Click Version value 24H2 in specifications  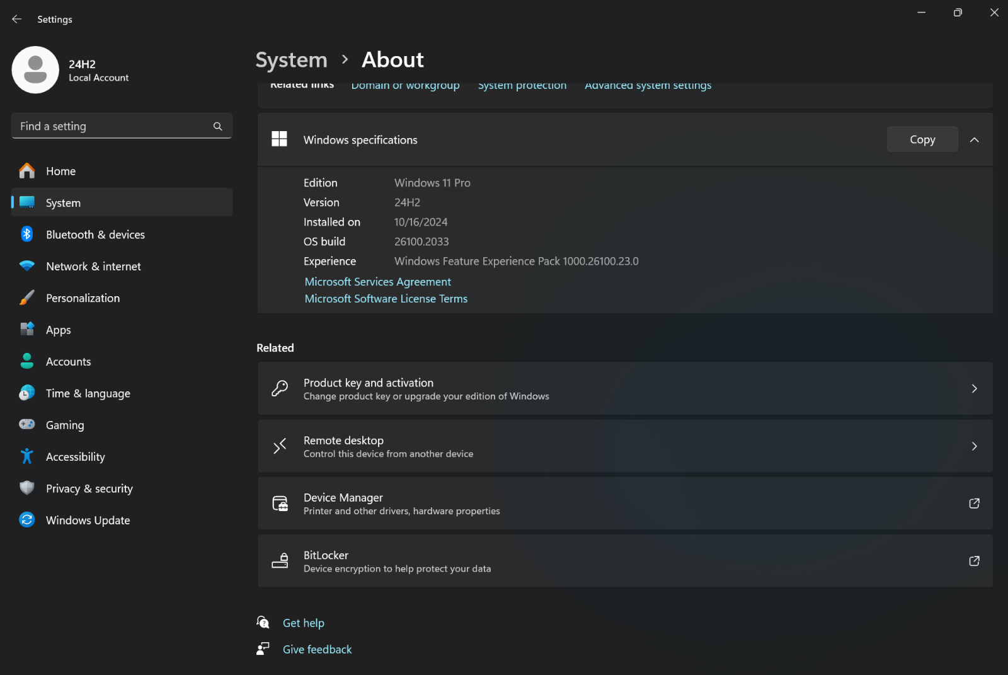click(x=407, y=202)
